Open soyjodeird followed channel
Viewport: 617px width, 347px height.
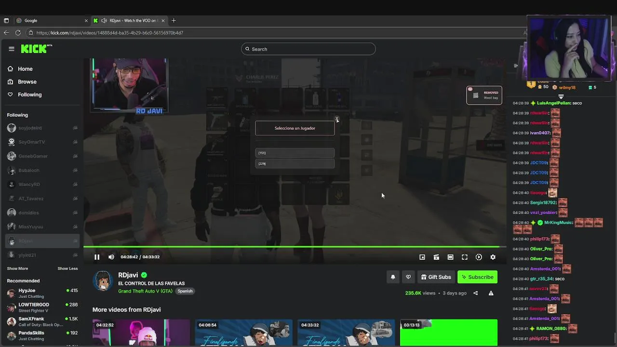pos(42,128)
